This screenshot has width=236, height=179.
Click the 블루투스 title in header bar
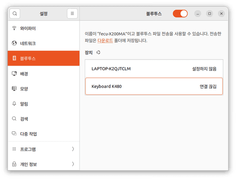click(154, 14)
